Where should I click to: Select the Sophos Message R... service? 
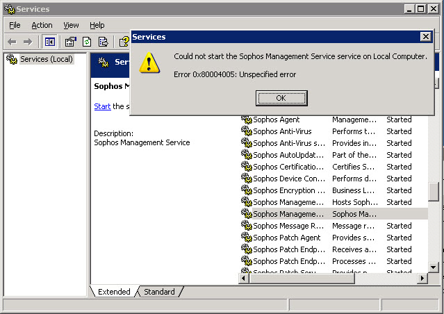334,226
